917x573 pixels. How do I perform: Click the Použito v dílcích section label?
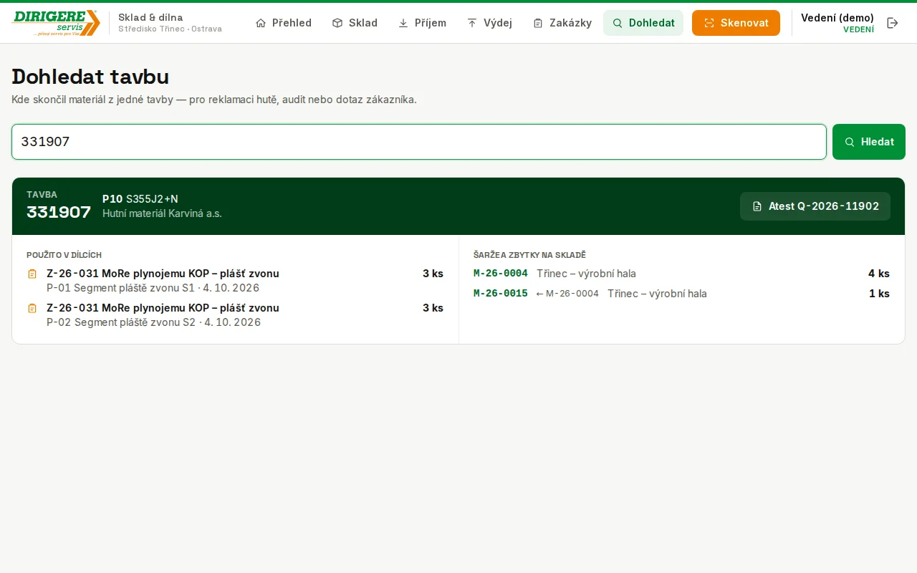click(64, 255)
